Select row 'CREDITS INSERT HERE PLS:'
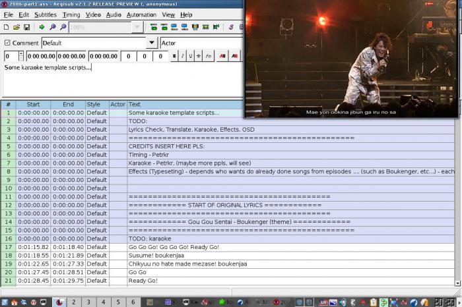 [228, 146]
